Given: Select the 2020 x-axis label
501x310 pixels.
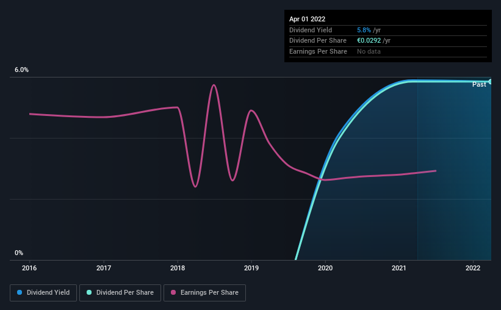Looking at the screenshot, I should click(325, 268).
